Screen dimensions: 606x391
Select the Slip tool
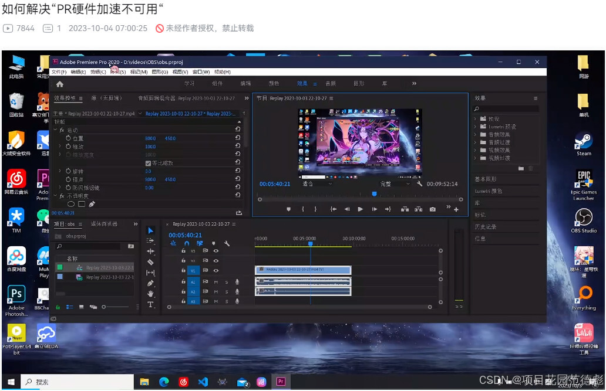pyautogui.click(x=151, y=273)
